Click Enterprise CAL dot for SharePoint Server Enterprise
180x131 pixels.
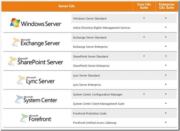[x=166, y=65]
